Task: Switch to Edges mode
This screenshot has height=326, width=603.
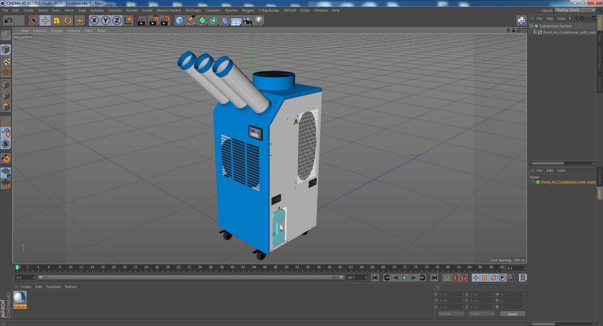Action: tap(6, 95)
